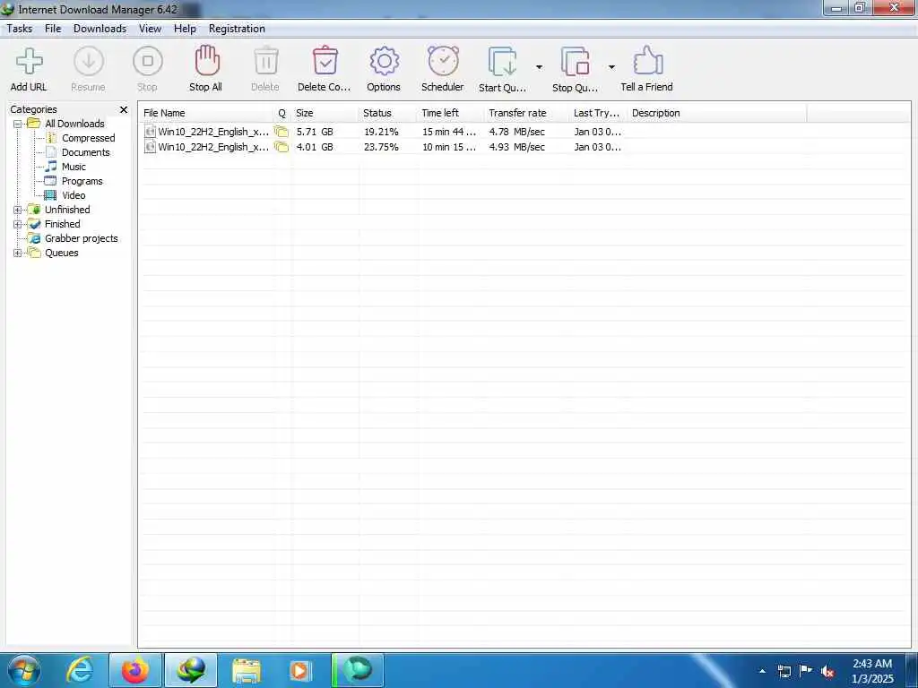The image size is (918, 688).
Task: Select the Video category
Action: [x=74, y=195]
